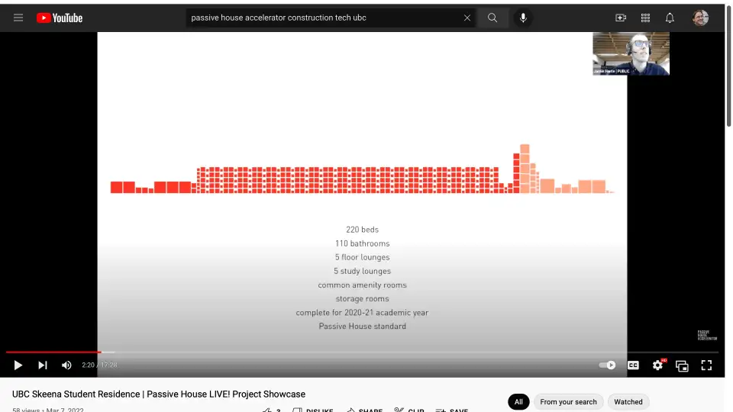Screen dimensions: 733x412
Task: Open the Create video menu
Action: tap(621, 18)
